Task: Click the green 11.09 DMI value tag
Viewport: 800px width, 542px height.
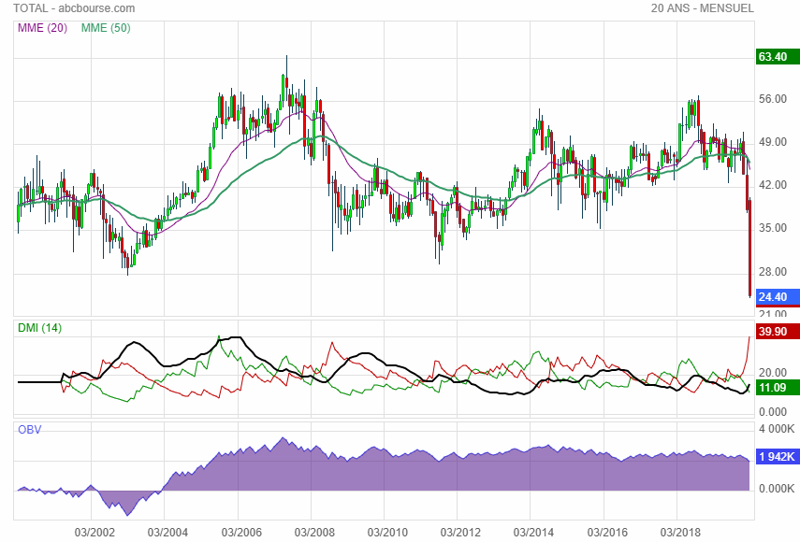Action: tap(778, 388)
